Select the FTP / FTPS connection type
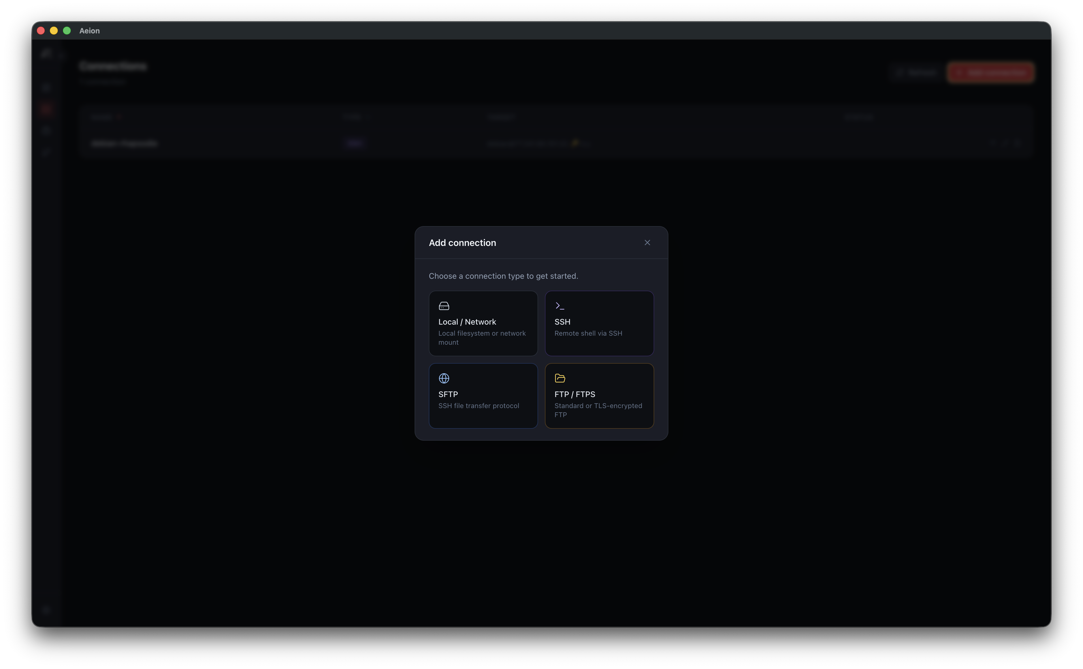This screenshot has width=1083, height=669. tap(599, 396)
